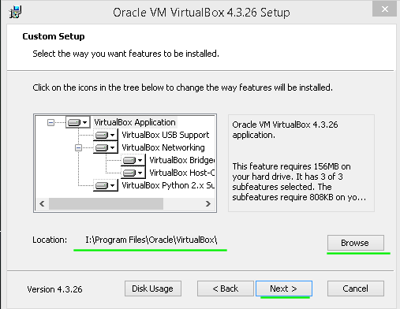Select the VirtualBox Networking tree item
Image resolution: width=400 pixels, height=309 pixels.
click(163, 147)
